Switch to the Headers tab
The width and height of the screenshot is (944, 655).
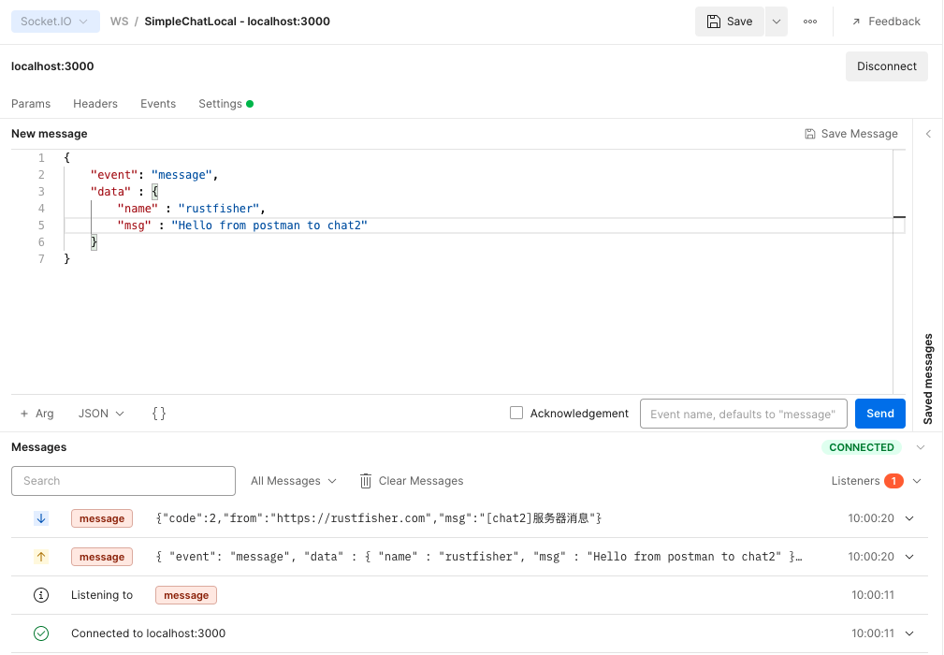pyautogui.click(x=95, y=104)
